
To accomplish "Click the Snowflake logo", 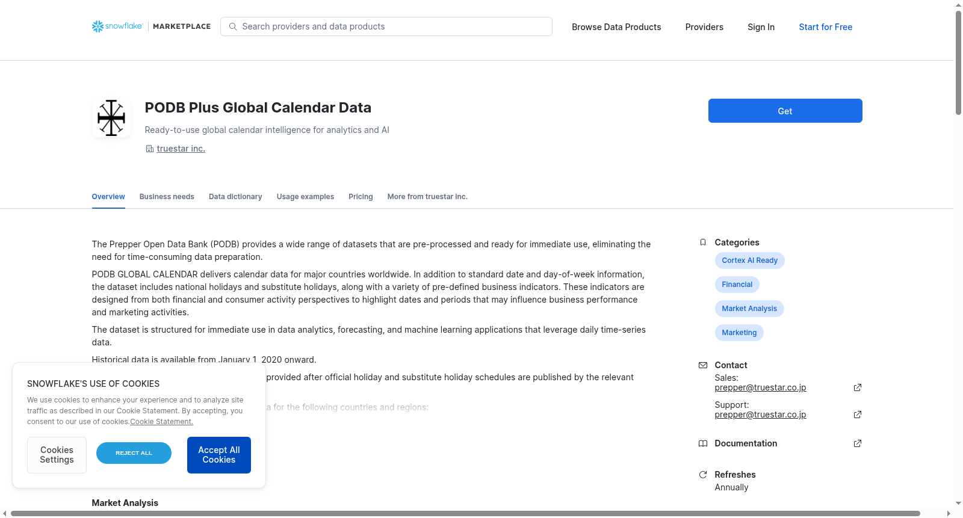I will pyautogui.click(x=117, y=26).
